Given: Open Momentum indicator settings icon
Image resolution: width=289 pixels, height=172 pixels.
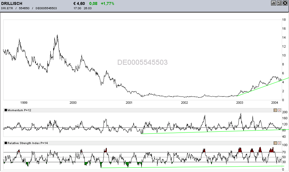Looking at the screenshot, I should tap(275, 110).
